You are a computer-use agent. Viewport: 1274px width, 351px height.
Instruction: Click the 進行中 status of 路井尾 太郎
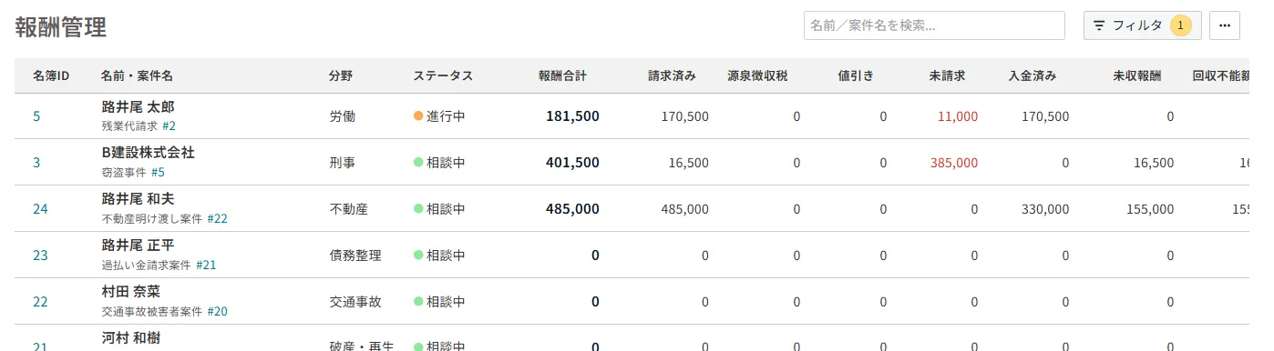coord(439,116)
